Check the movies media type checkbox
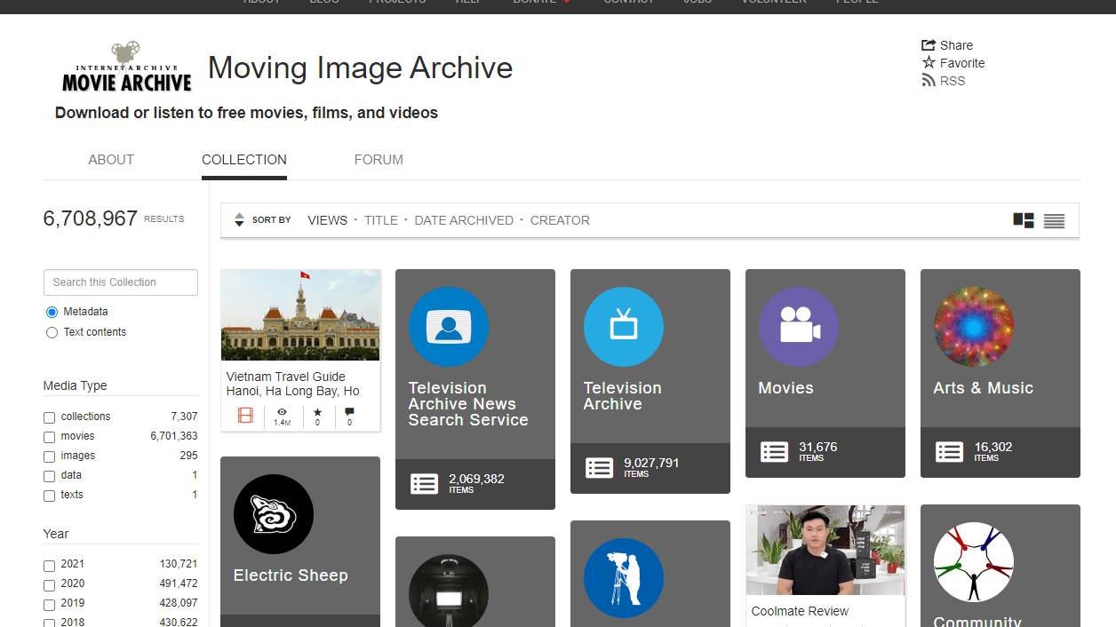Viewport: 1116px width, 627px height. [x=49, y=437]
